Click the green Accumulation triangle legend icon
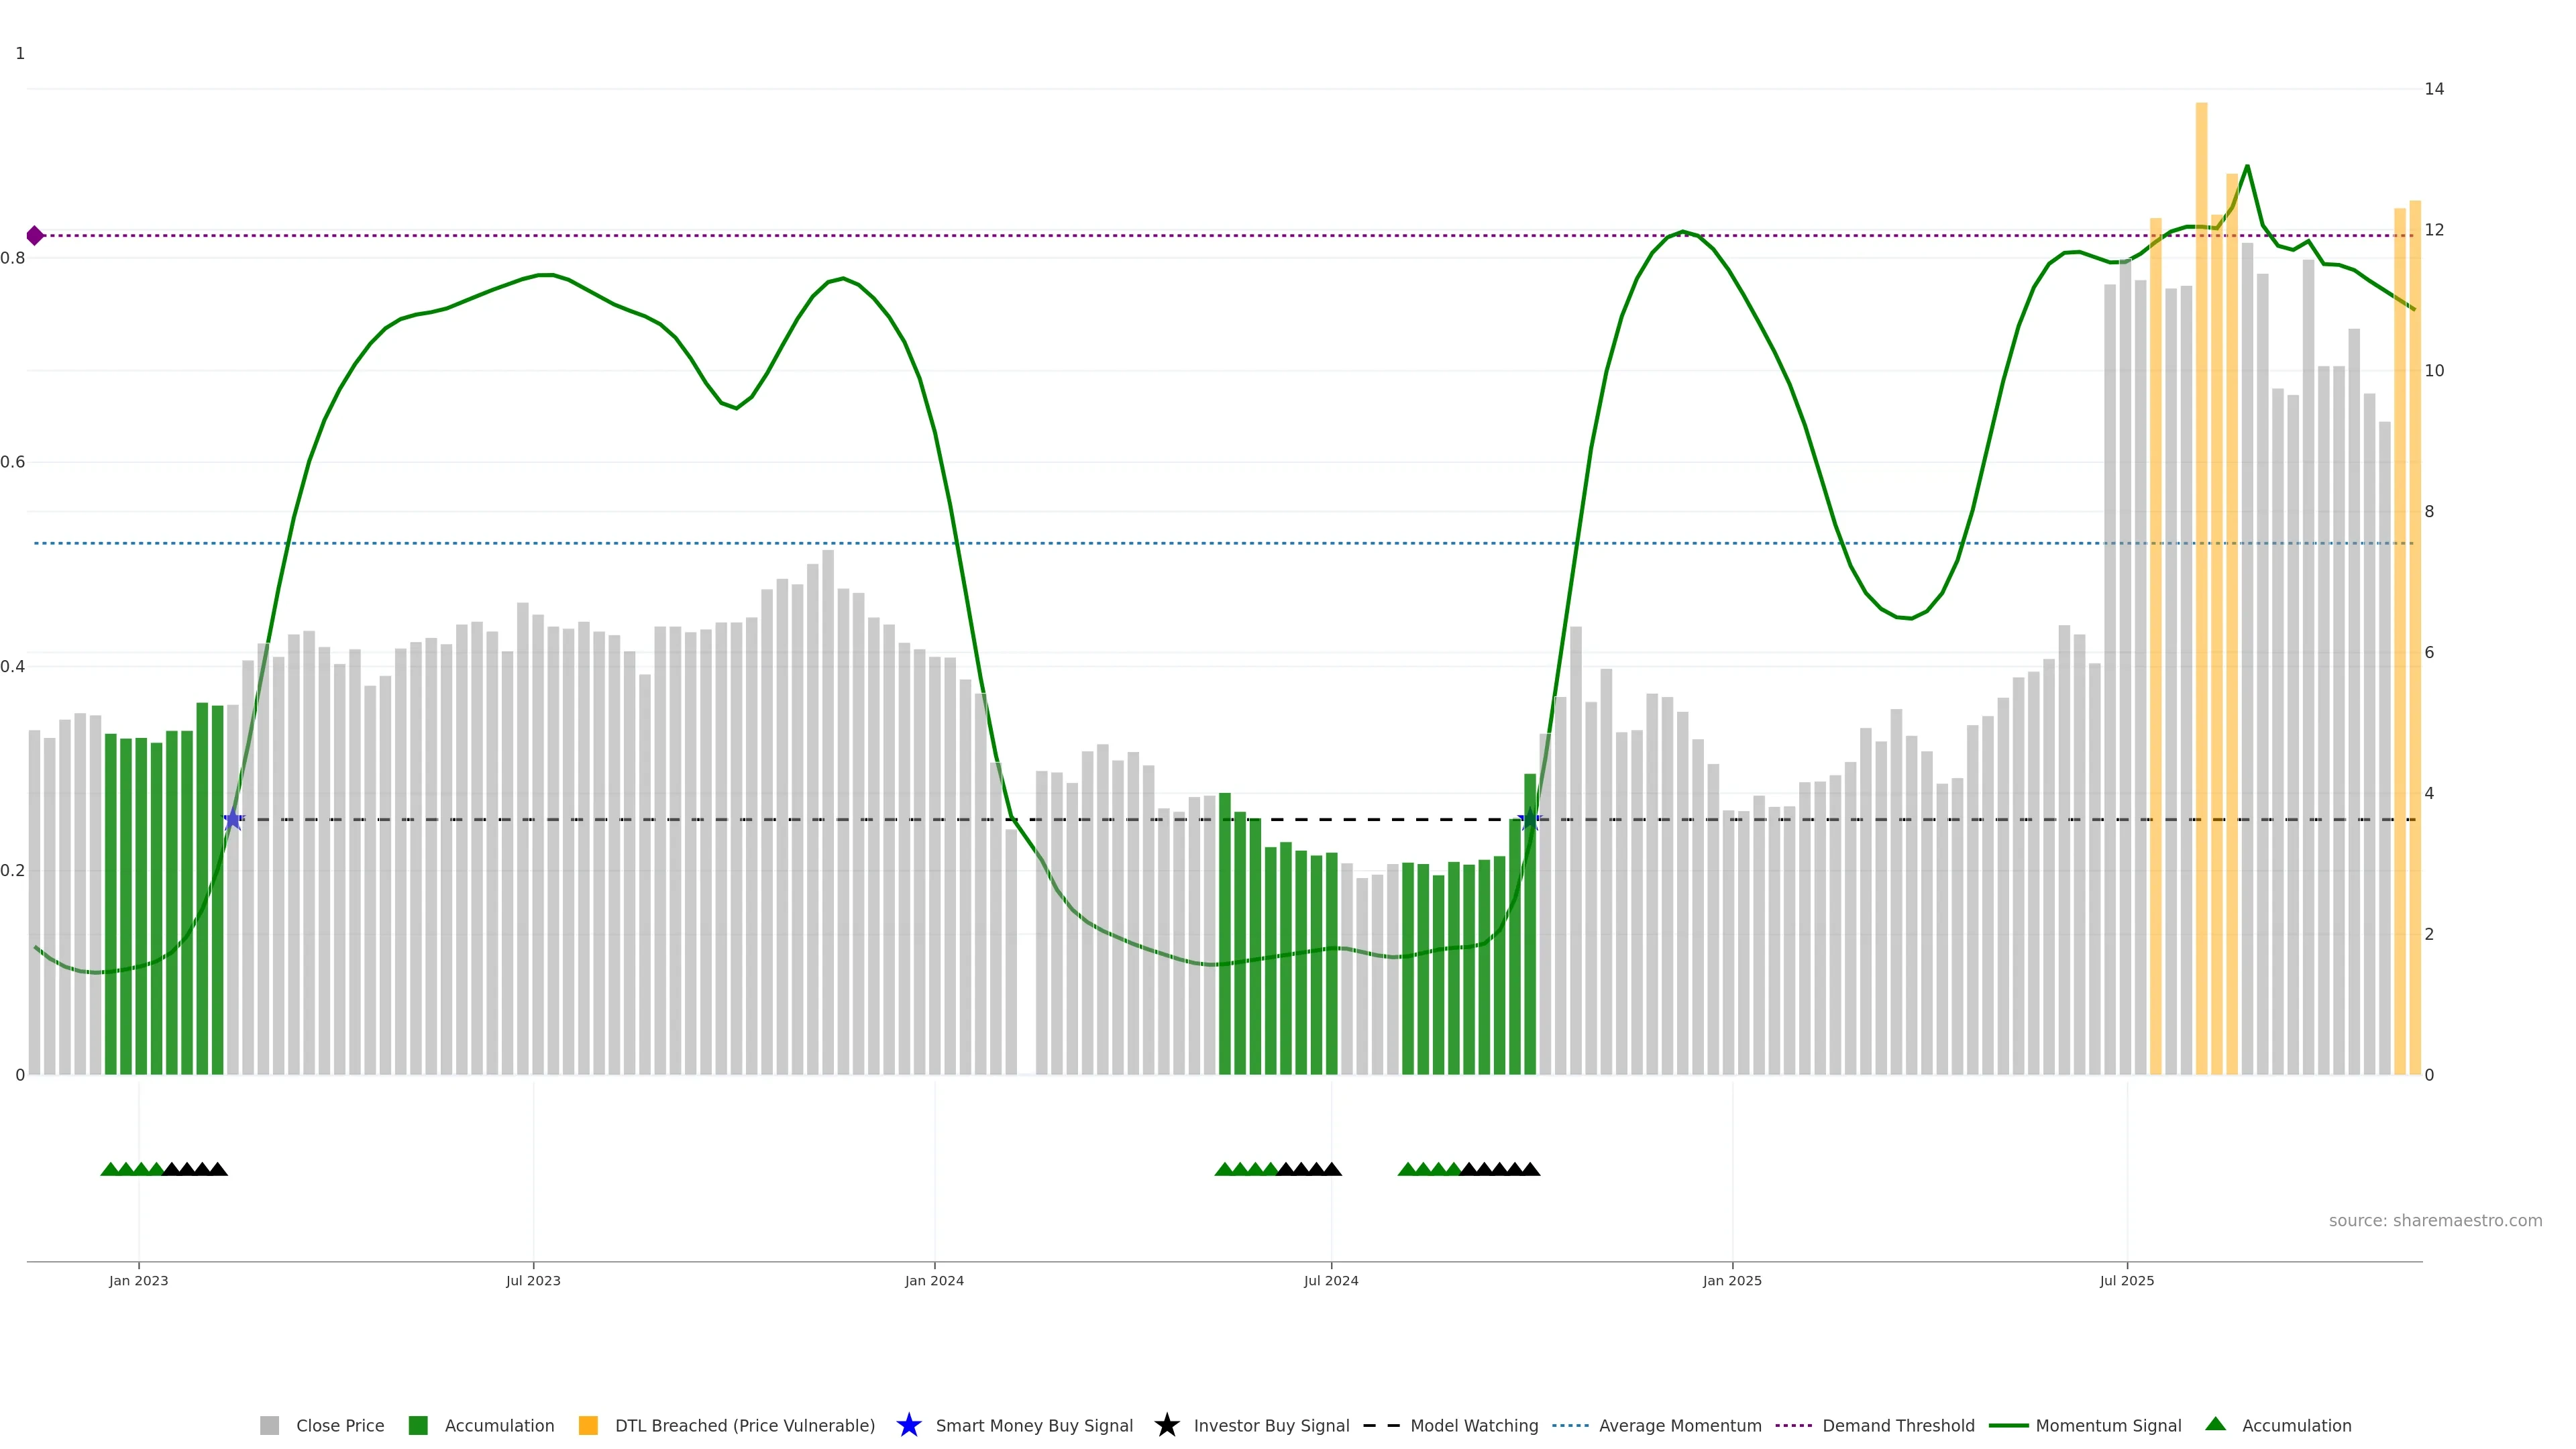This screenshot has height=1449, width=2576. pos(2215,1424)
